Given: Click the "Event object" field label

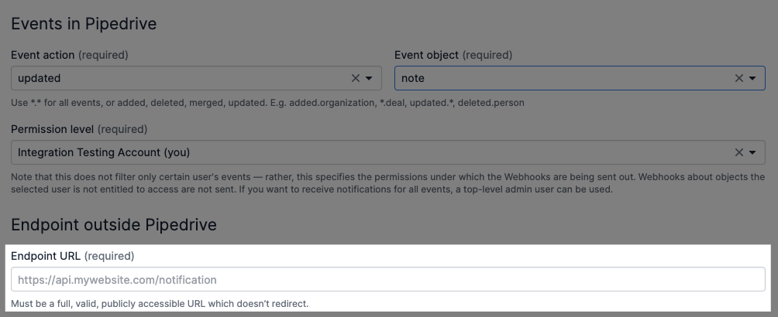Looking at the screenshot, I should click(427, 55).
